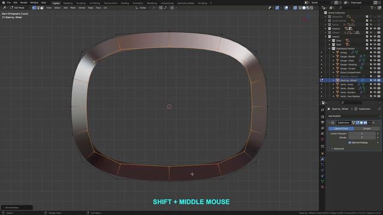Open the viewport Edge menu
The height and width of the screenshot is (215, 383).
tap(90, 8)
